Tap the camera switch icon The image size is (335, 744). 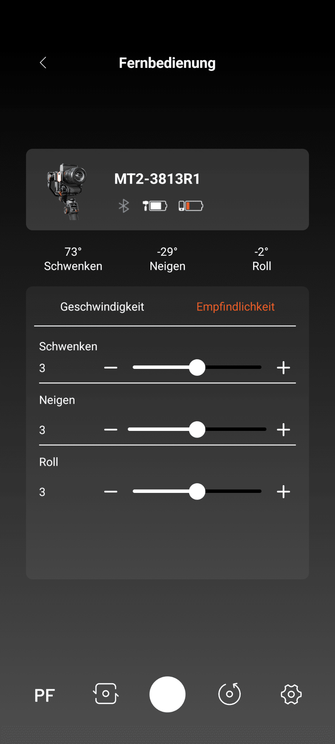(x=106, y=694)
